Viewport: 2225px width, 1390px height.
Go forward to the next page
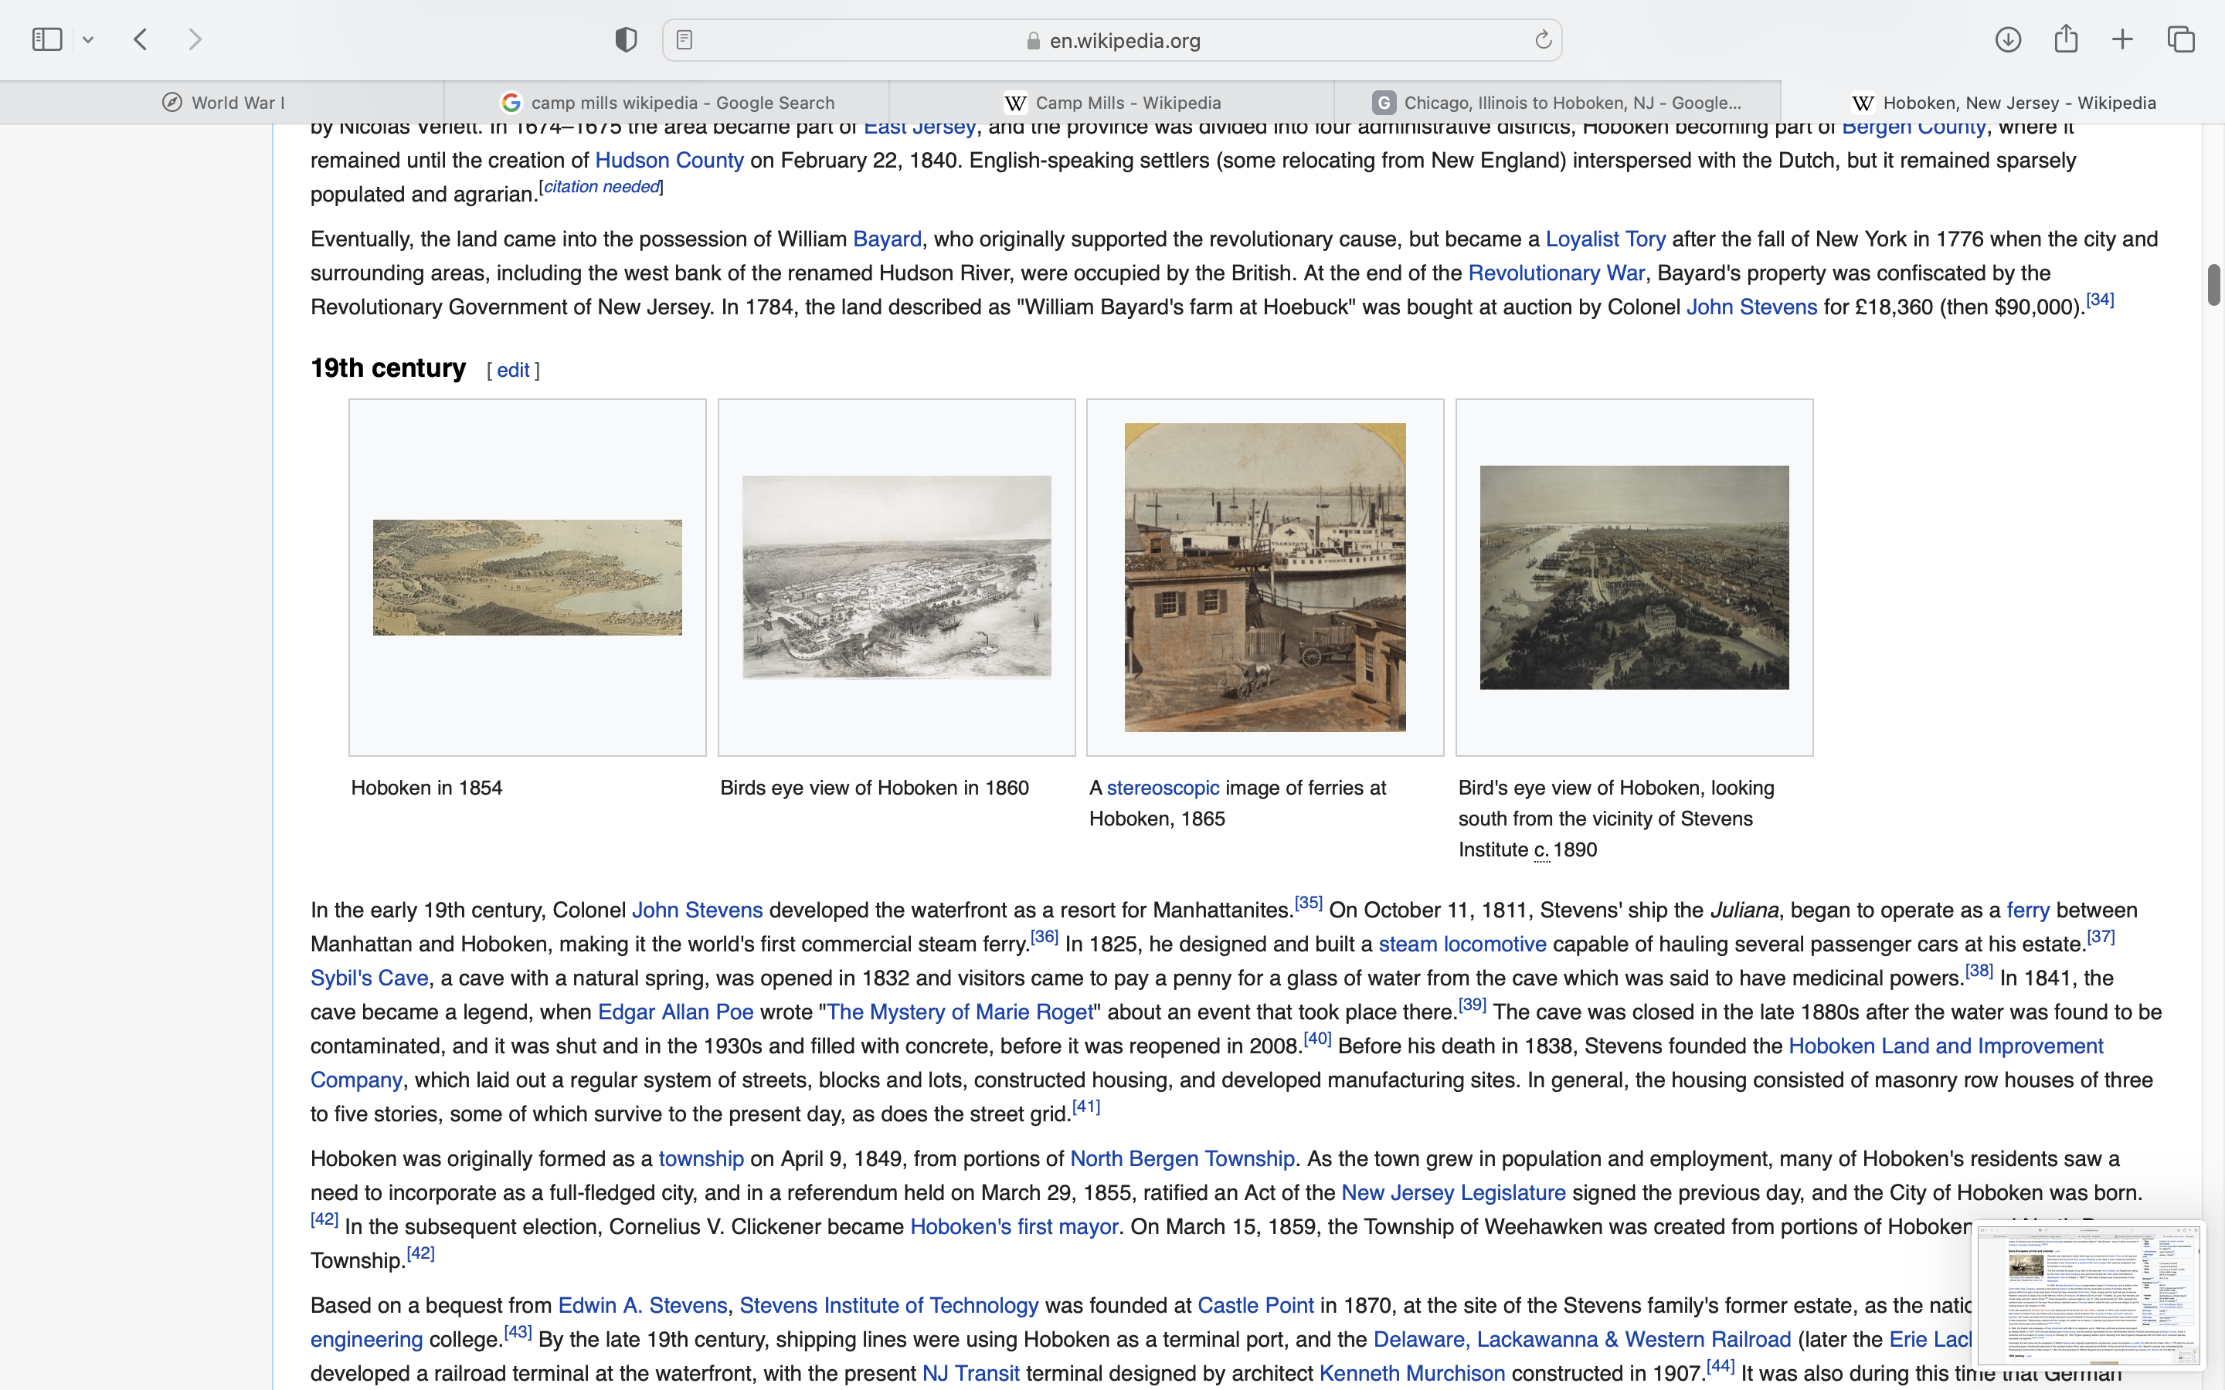[x=195, y=39]
